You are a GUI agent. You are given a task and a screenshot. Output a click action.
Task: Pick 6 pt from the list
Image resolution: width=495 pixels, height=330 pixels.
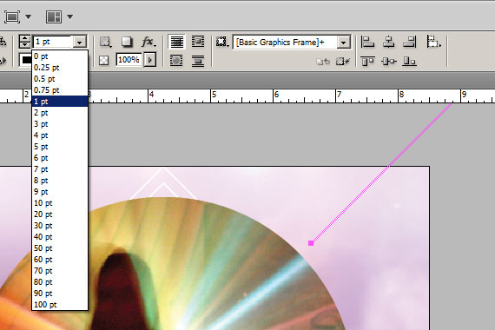click(60, 158)
